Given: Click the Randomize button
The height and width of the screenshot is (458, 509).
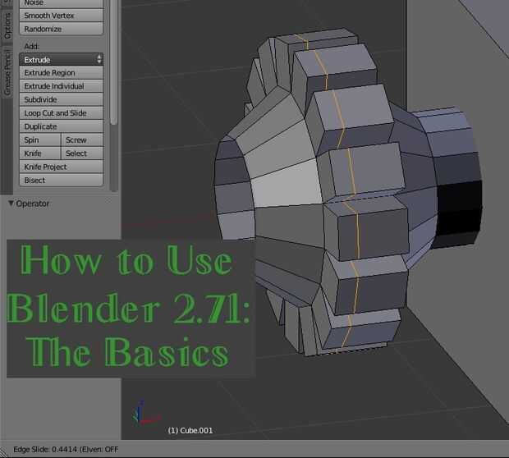Looking at the screenshot, I should 61,29.
